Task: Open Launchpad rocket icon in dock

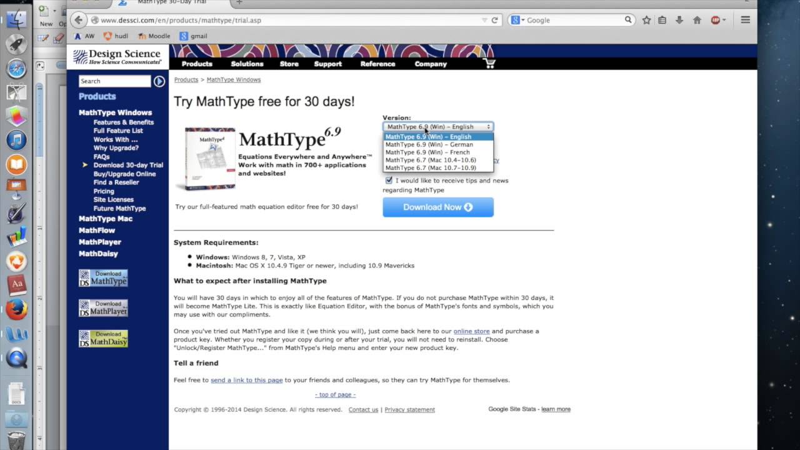Action: [x=16, y=44]
